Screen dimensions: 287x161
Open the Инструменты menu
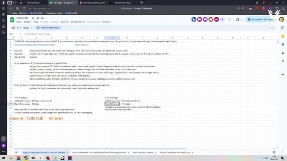point(78,22)
